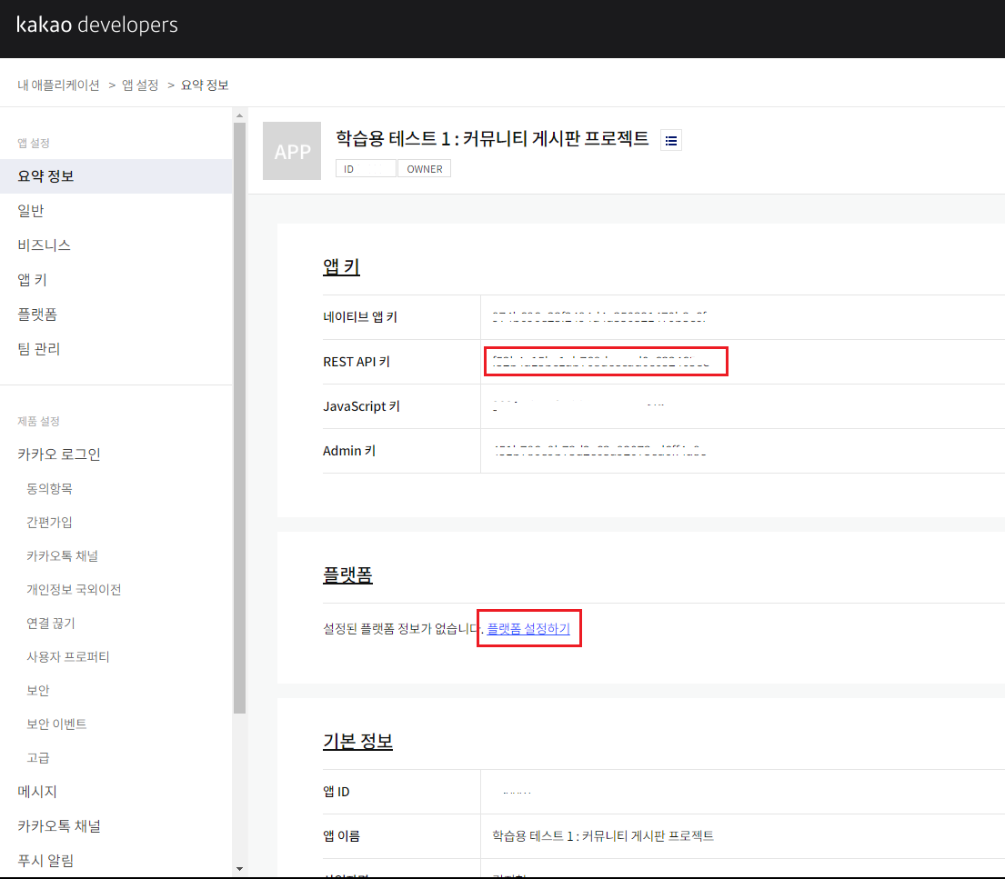
Task: Go to 내 애플리케이션 breadcrumb
Action: pos(58,85)
